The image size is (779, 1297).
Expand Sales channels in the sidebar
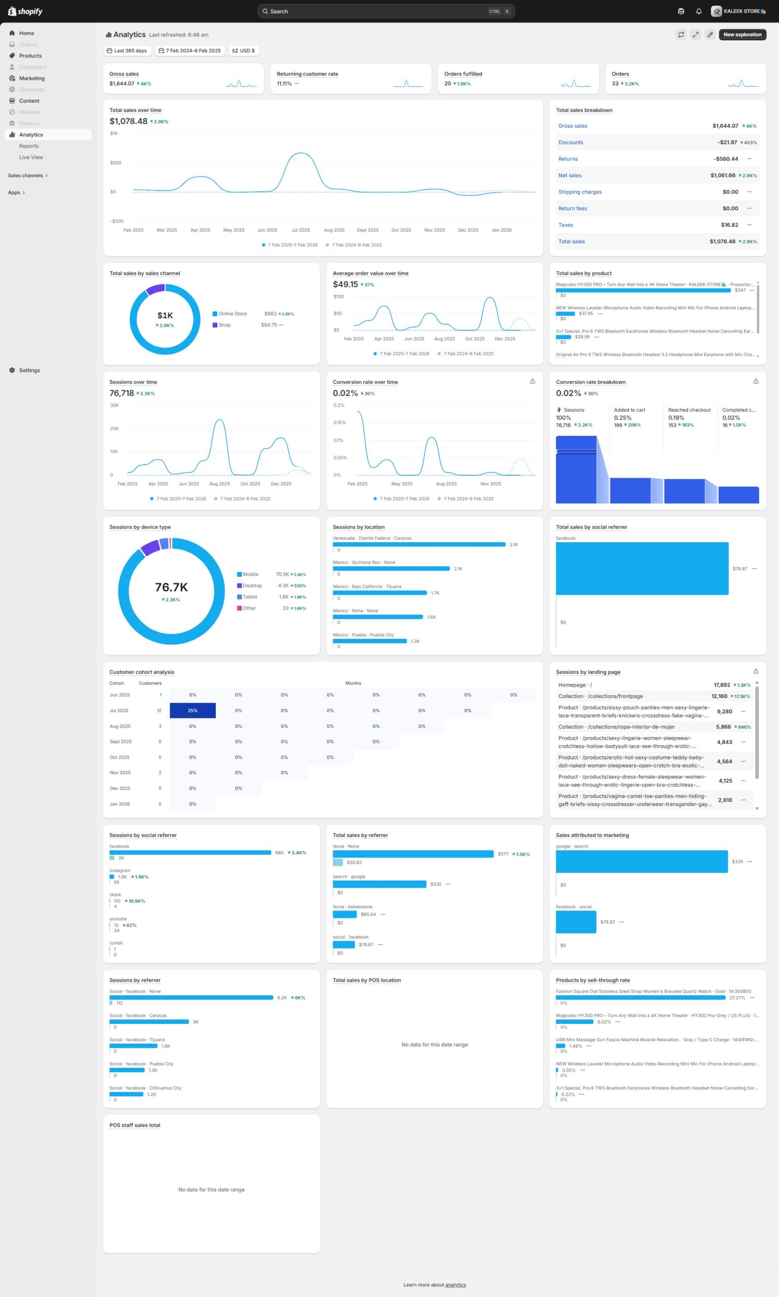28,175
